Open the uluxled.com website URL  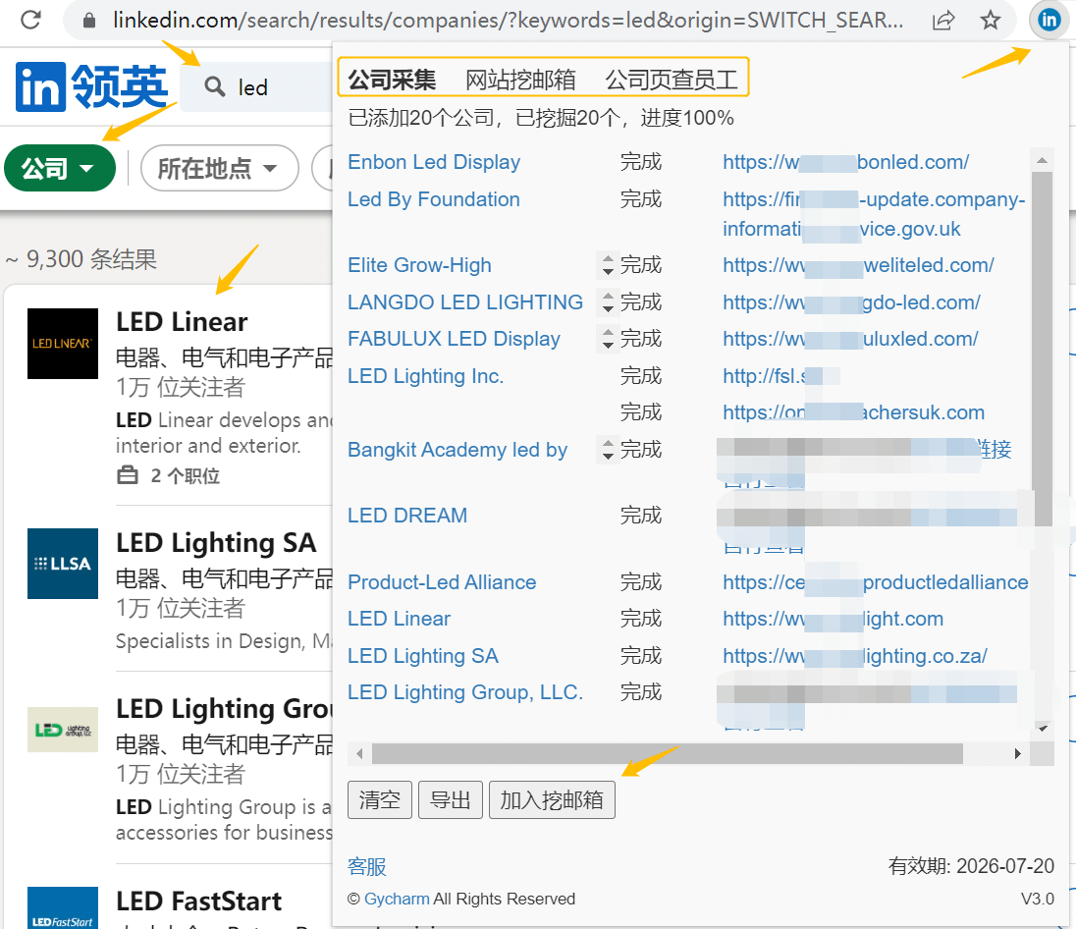click(850, 339)
